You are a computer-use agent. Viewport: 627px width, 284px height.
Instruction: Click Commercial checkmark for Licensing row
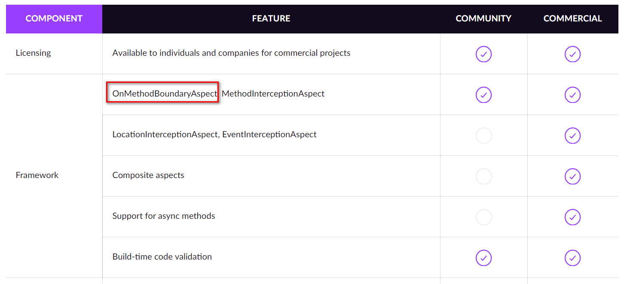point(572,54)
